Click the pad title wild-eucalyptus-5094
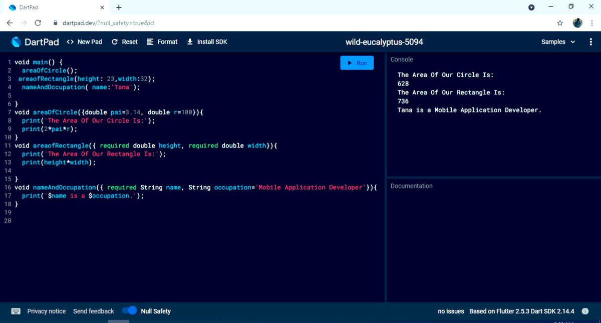 point(384,42)
